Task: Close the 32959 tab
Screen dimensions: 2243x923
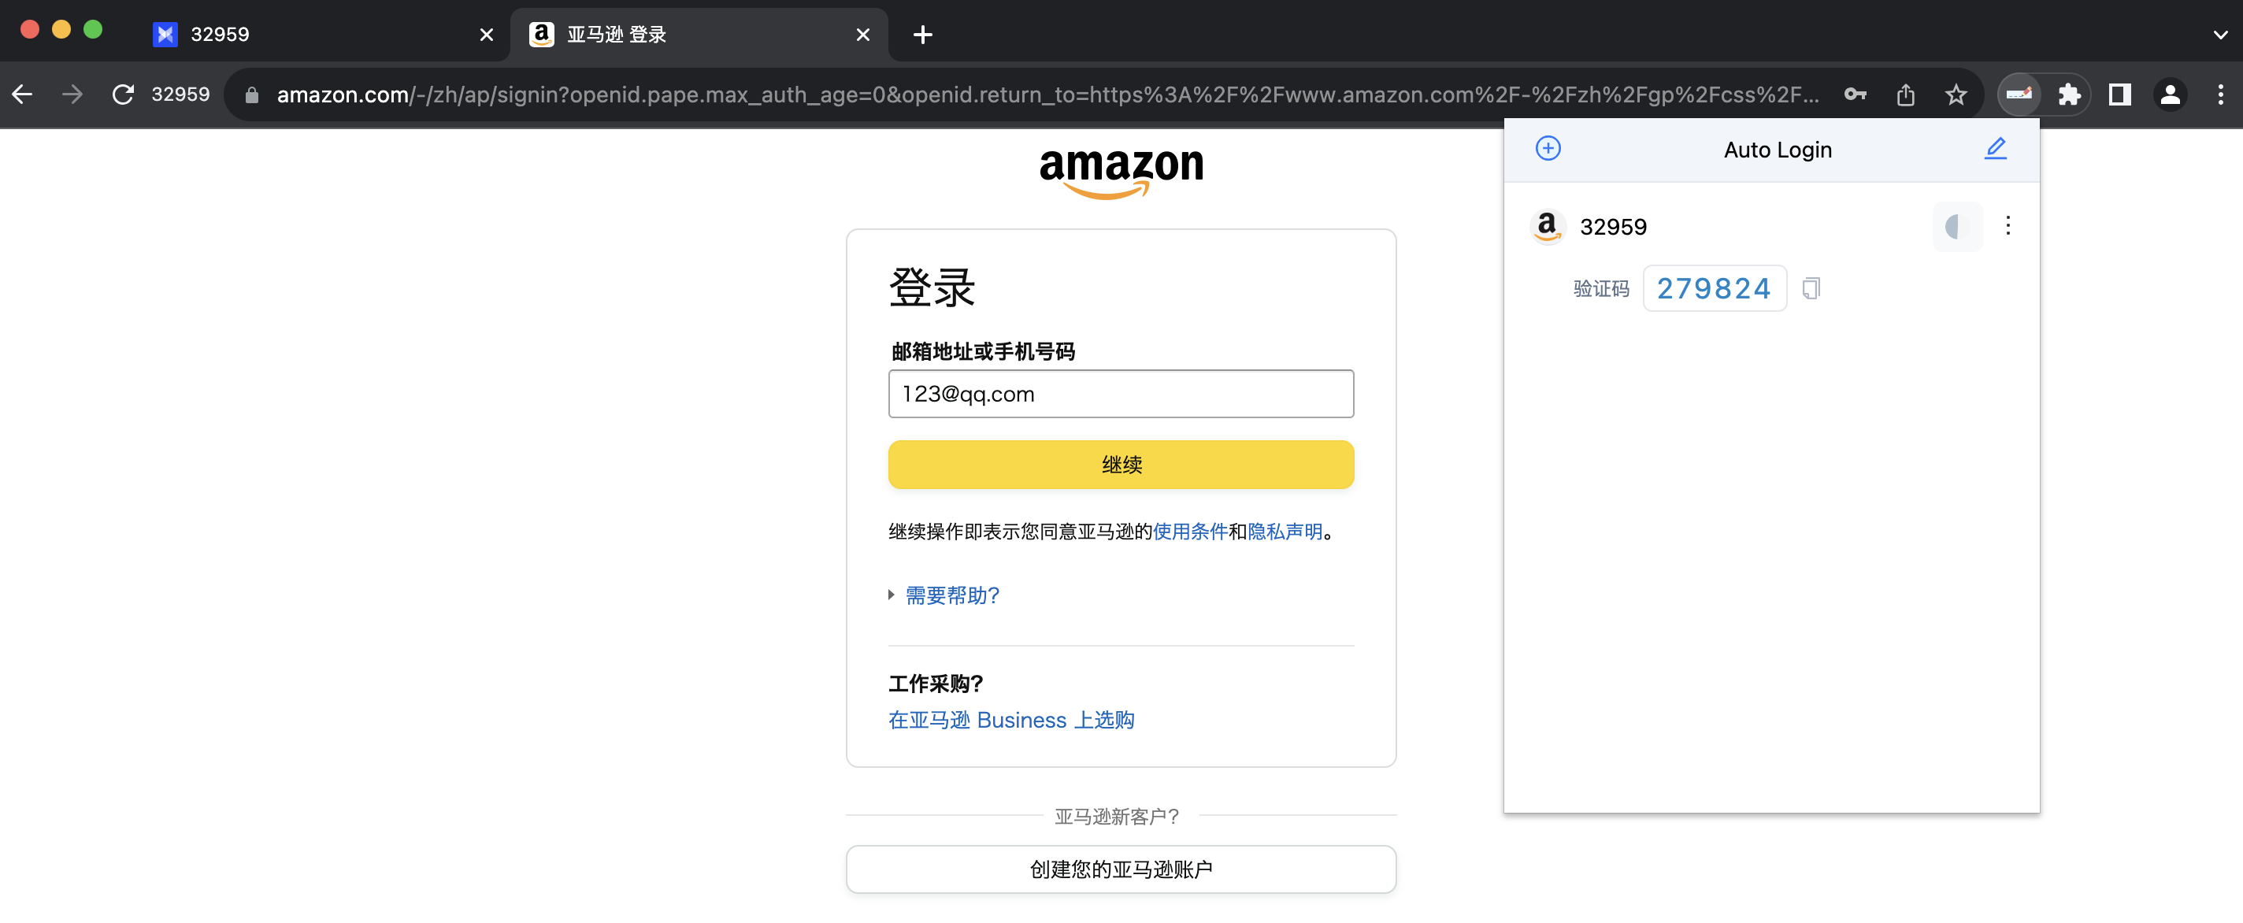Action: (486, 35)
